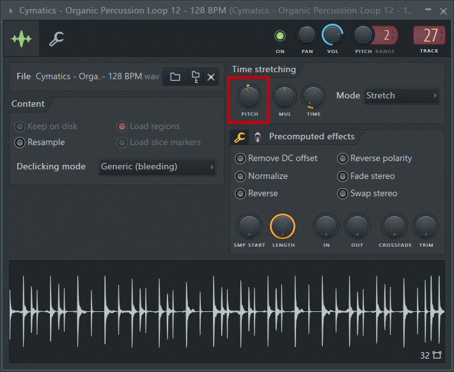This screenshot has width=454, height=372.
Task: Click the file tree browser icon
Action: 196,77
